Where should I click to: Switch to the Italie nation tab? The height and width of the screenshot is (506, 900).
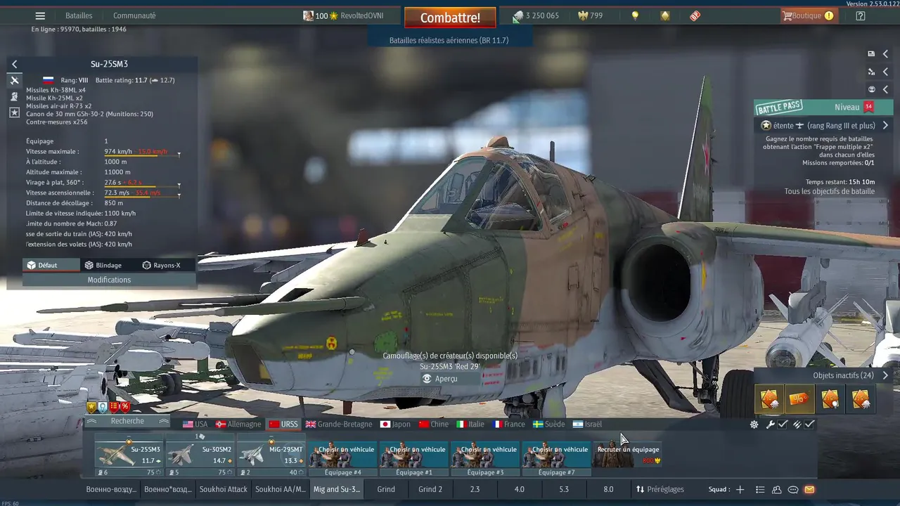tap(470, 424)
